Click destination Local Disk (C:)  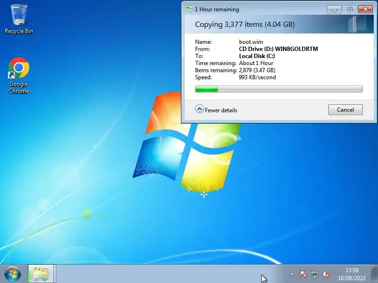pyautogui.click(x=257, y=56)
